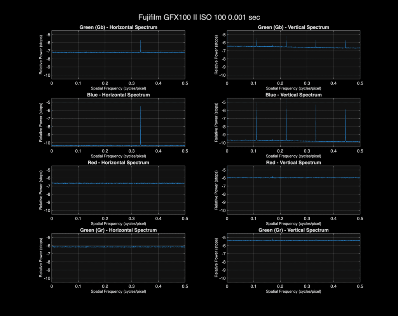Image resolution: width=398 pixels, height=316 pixels.
Task: Click the trace in the Green (Gr) Horizontal Spectrum plot
Action: tap(118, 247)
